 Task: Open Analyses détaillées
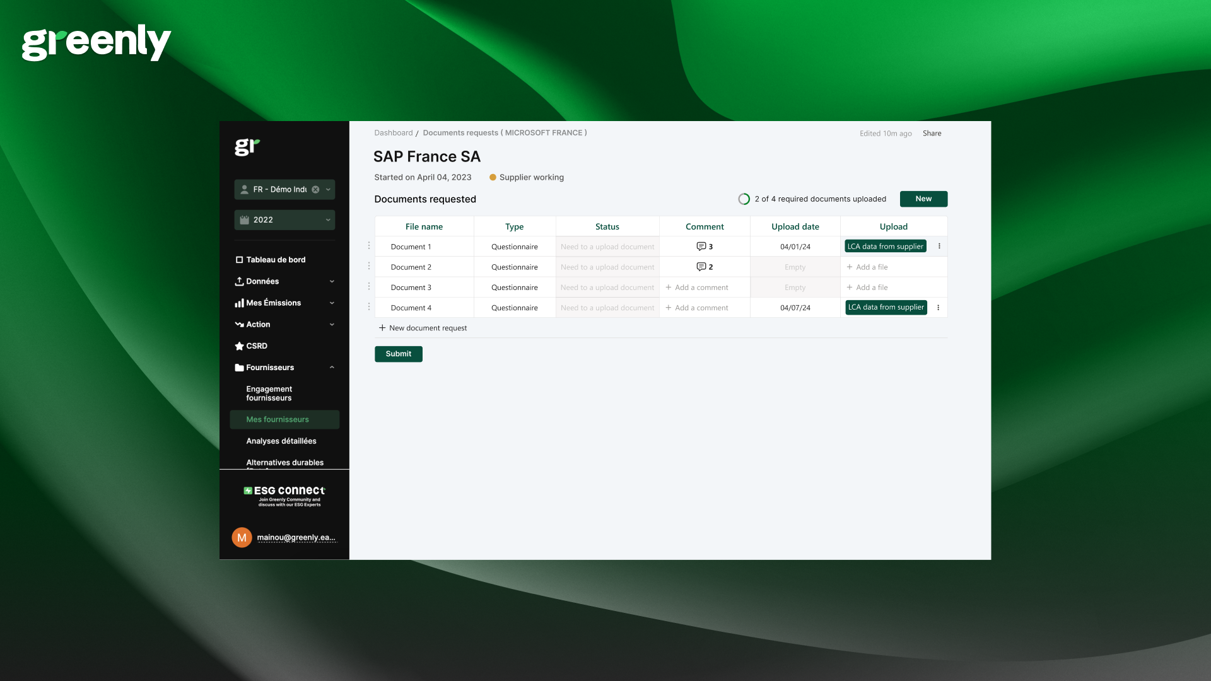click(x=281, y=441)
